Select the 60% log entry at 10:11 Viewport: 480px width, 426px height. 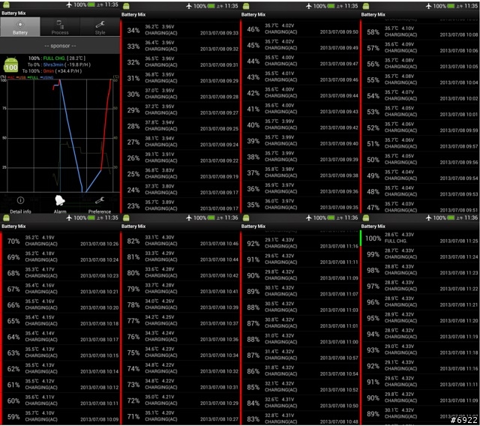pos(61,400)
